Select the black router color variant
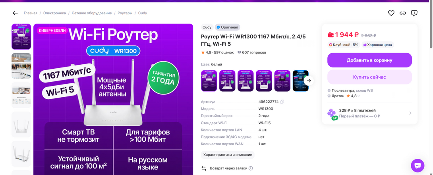 click(300, 81)
